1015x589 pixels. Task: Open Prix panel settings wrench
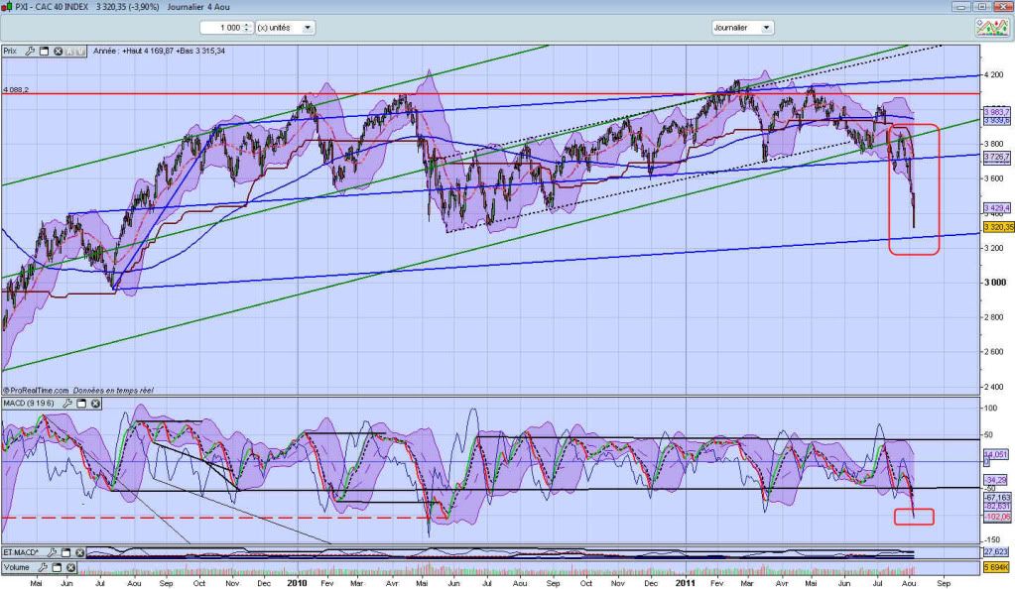coord(31,51)
